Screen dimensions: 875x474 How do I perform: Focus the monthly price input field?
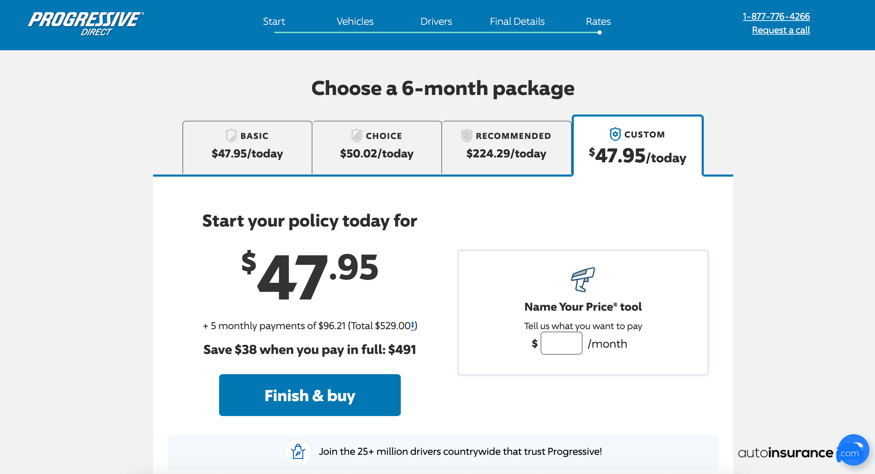click(x=561, y=343)
